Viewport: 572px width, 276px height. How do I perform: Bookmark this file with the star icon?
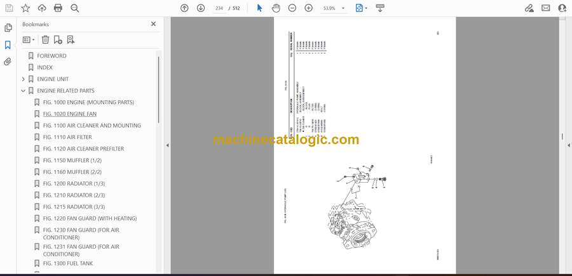coord(25,8)
